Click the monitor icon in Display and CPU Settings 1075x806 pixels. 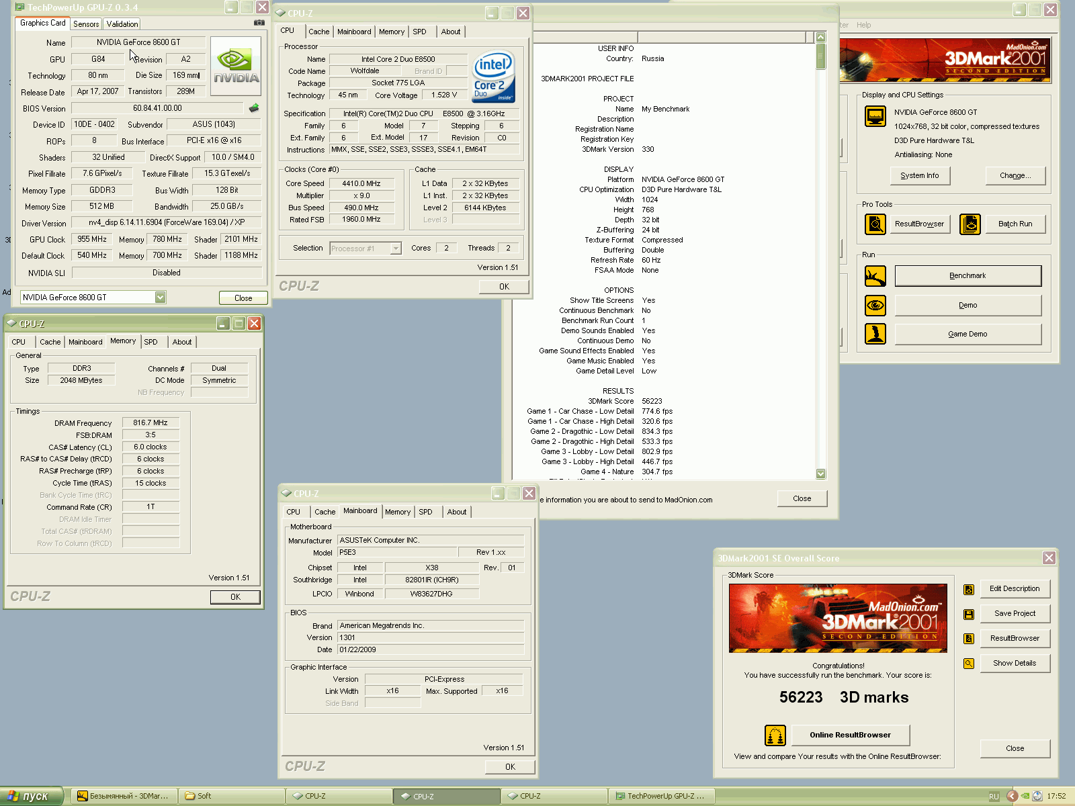pyautogui.click(x=875, y=116)
